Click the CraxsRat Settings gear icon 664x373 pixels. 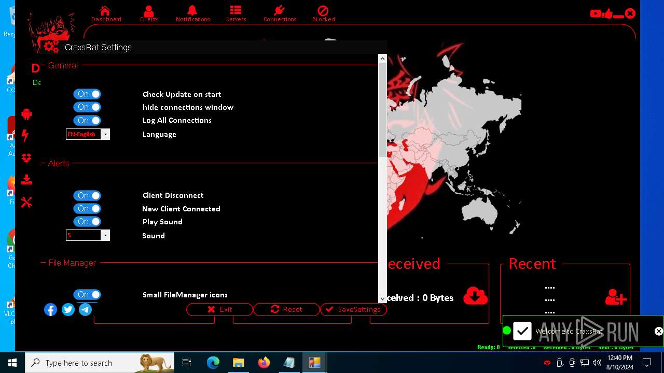tap(51, 47)
